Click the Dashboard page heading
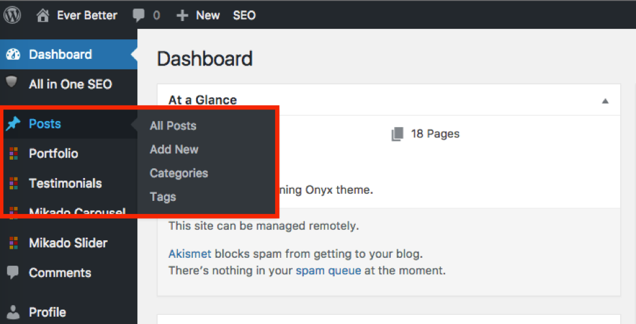 (205, 59)
